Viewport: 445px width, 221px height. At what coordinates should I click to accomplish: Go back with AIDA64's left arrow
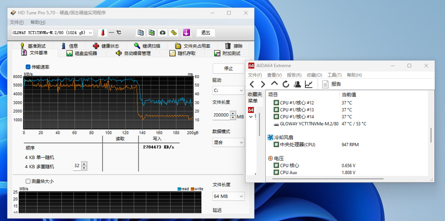pos(252,84)
